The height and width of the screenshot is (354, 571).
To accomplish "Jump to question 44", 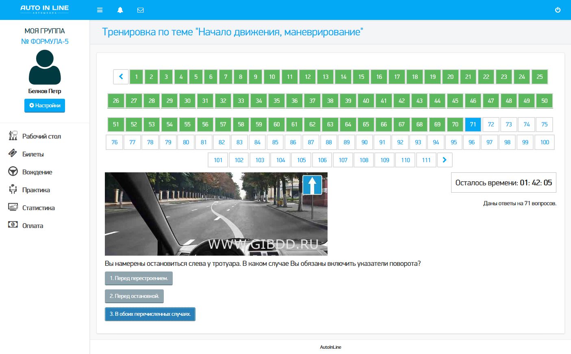I will (437, 100).
